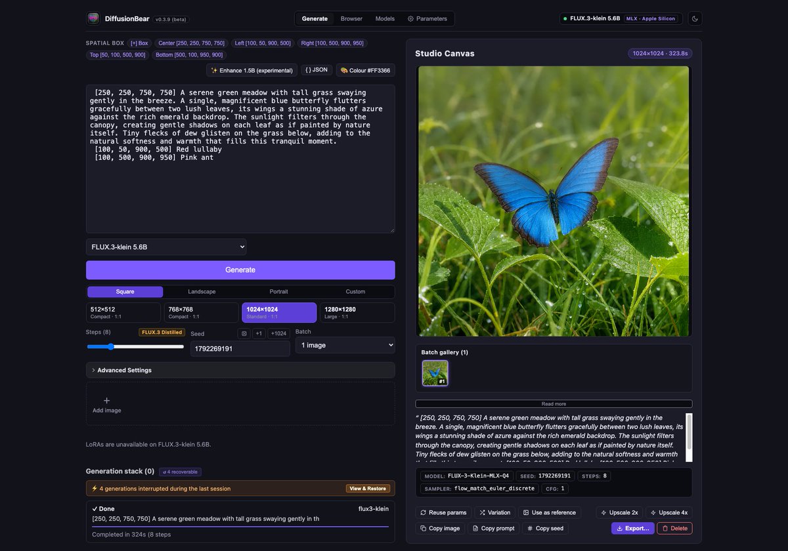The width and height of the screenshot is (788, 551).
Task: Add 1024 to seed
Action: (279, 333)
